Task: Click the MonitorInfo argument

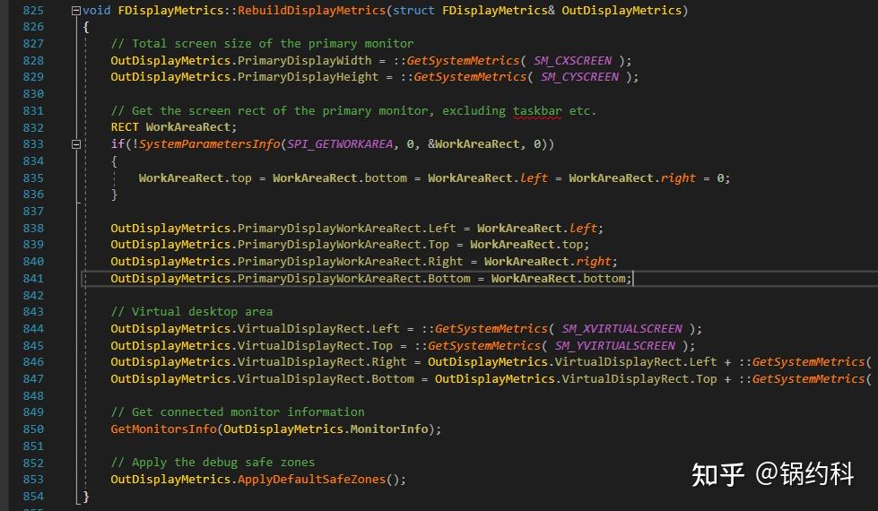Action: (x=389, y=429)
